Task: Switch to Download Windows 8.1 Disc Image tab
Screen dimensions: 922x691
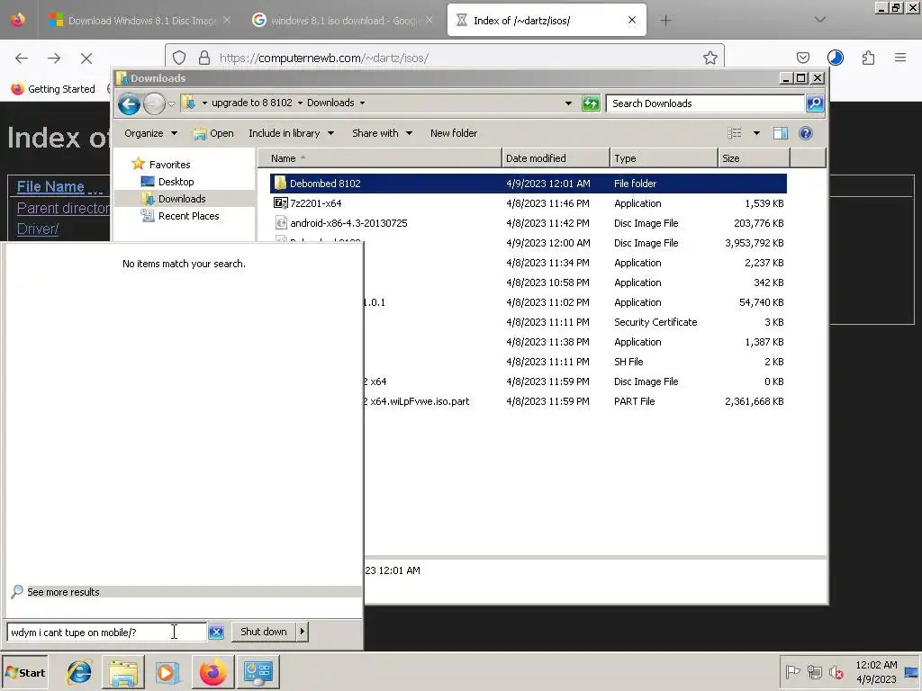Action: (x=140, y=21)
